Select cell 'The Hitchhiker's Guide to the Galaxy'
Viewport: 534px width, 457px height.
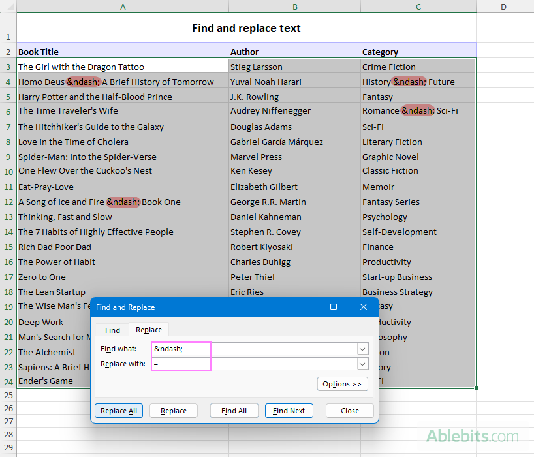point(123,127)
